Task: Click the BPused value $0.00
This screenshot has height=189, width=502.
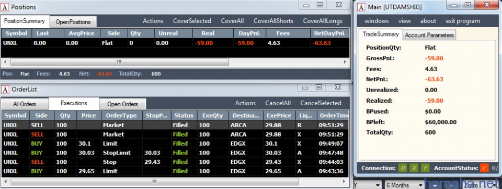Action: click(433, 112)
